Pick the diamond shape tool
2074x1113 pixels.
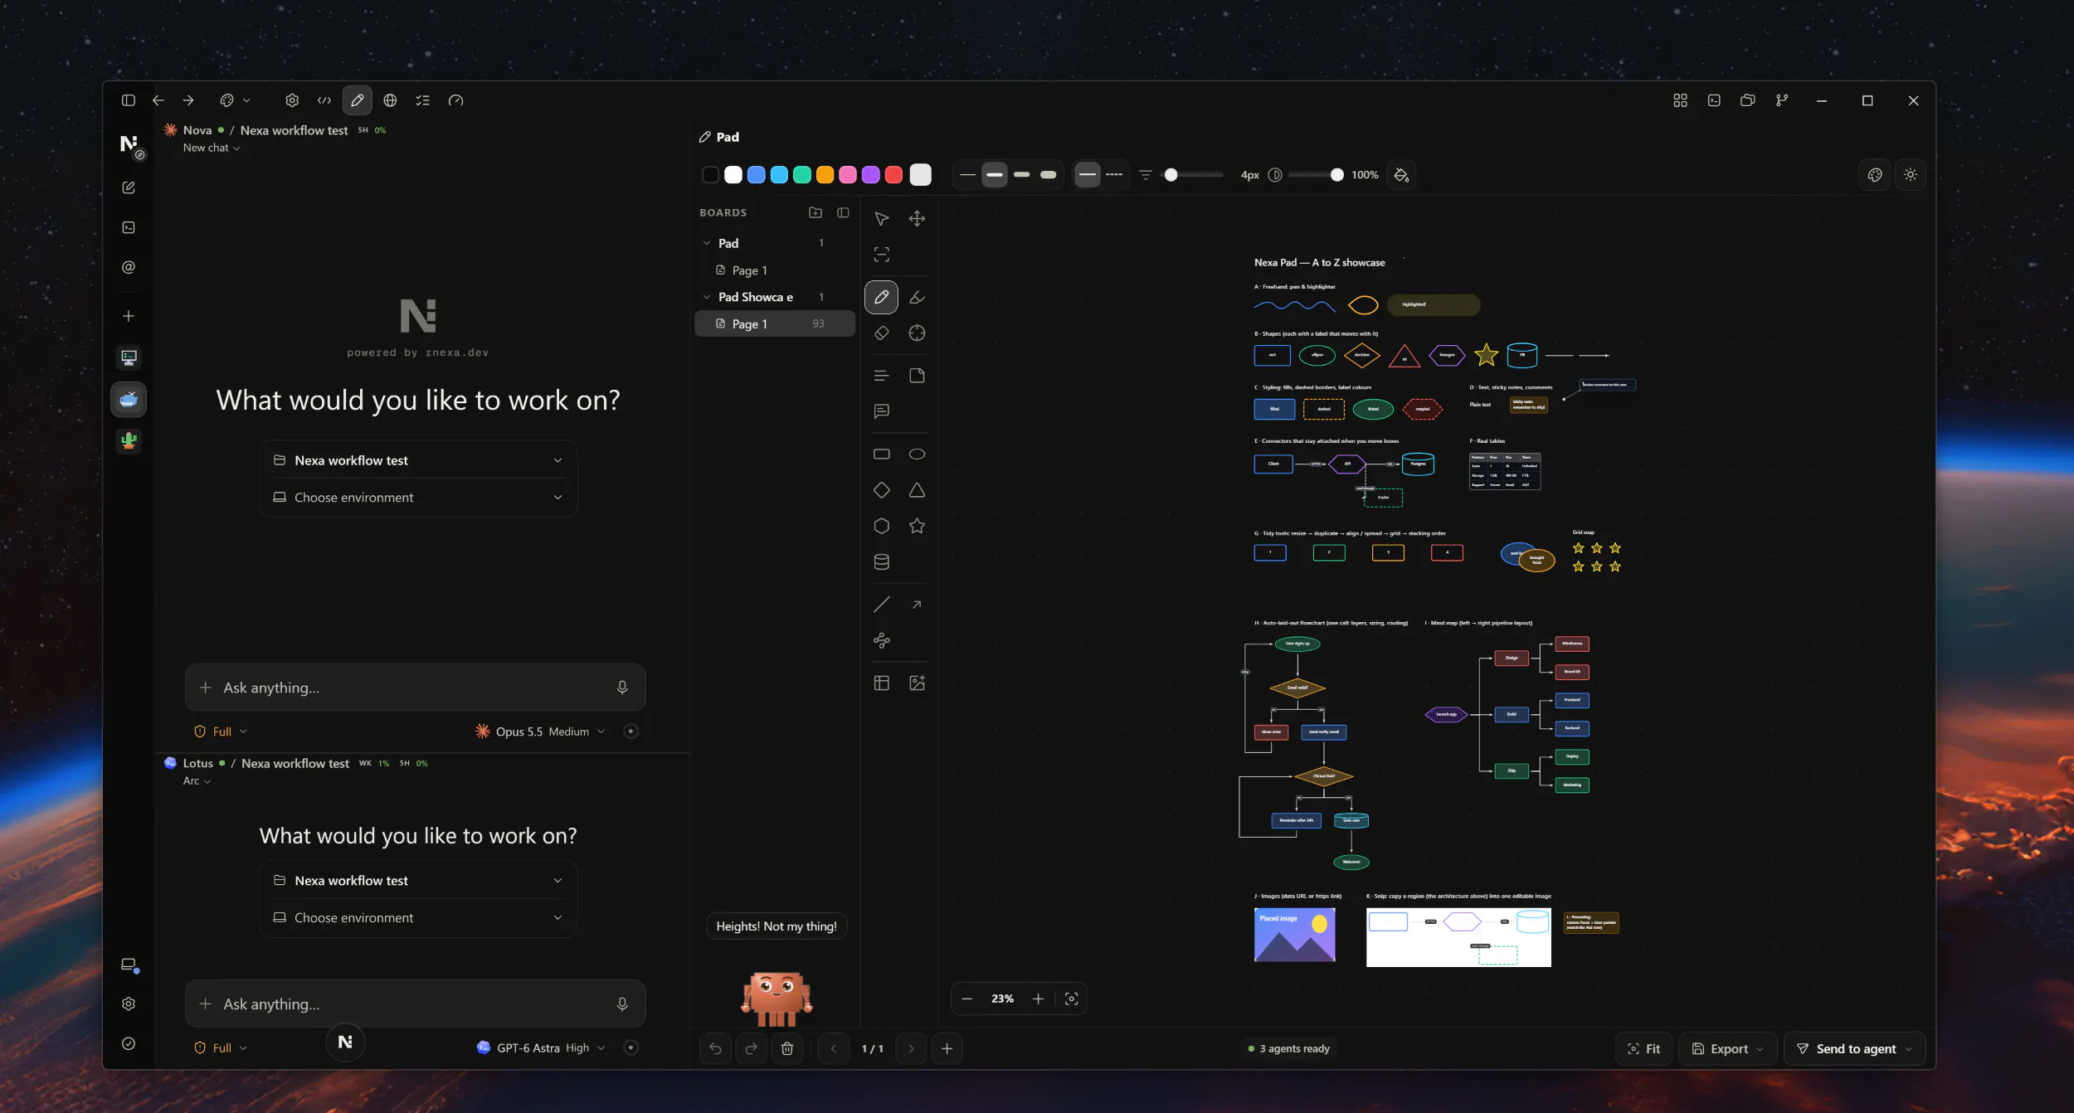pyautogui.click(x=881, y=490)
